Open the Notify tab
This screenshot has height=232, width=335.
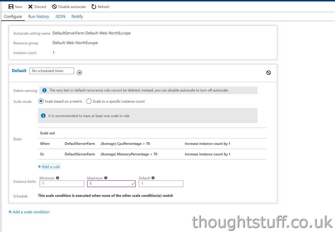[77, 16]
